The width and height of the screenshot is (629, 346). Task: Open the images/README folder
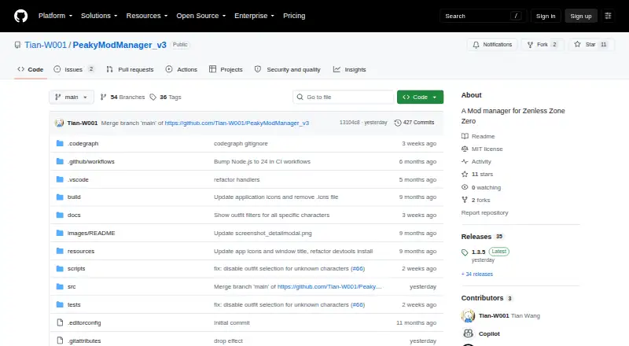pos(91,234)
